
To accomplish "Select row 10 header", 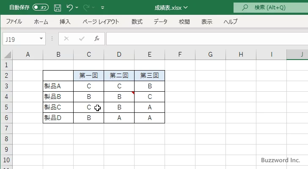I will [x=6, y=160].
